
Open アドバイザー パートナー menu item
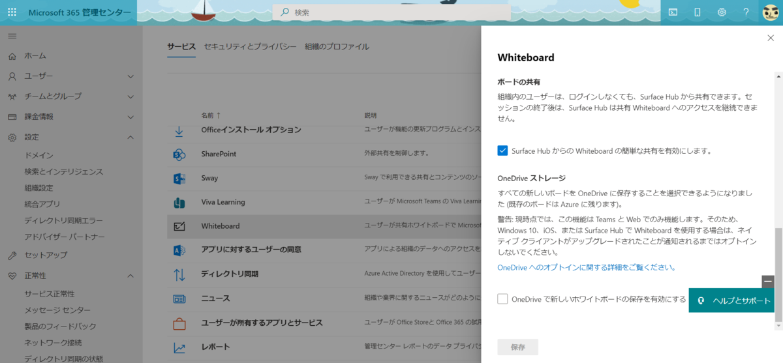[65, 237]
